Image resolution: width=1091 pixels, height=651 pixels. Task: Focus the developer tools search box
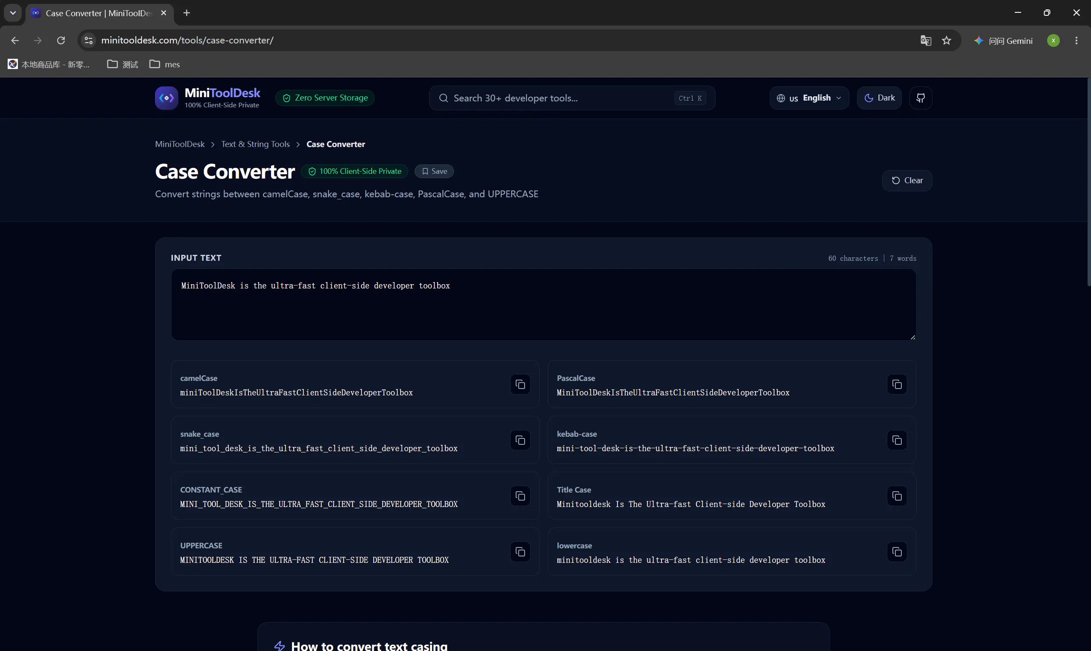click(x=571, y=98)
